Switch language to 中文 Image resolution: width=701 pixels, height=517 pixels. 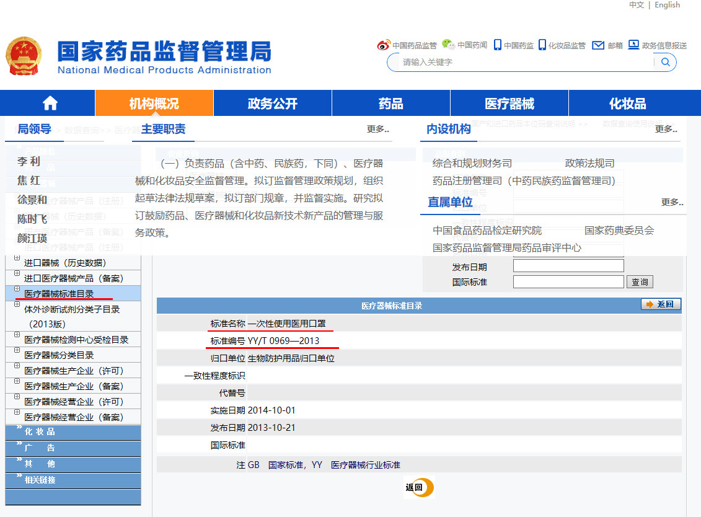636,5
